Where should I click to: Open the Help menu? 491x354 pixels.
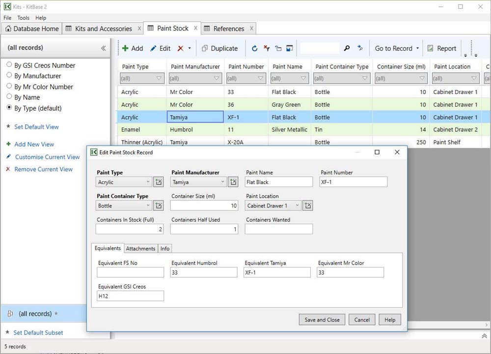[41, 18]
